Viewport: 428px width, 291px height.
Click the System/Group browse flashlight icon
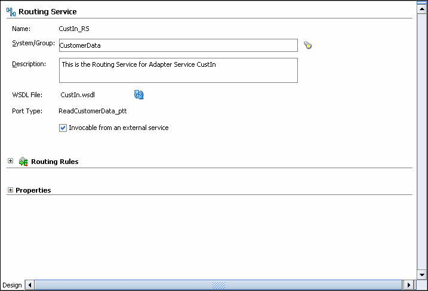[x=307, y=45]
